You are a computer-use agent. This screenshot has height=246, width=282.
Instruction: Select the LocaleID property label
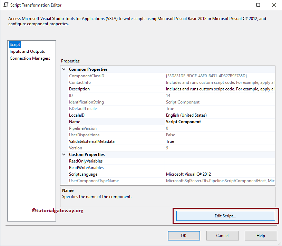(x=77, y=115)
